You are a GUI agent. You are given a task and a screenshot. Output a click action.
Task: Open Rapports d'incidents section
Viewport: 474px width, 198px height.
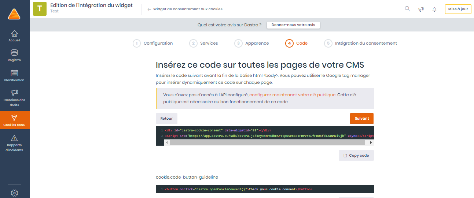point(14,143)
